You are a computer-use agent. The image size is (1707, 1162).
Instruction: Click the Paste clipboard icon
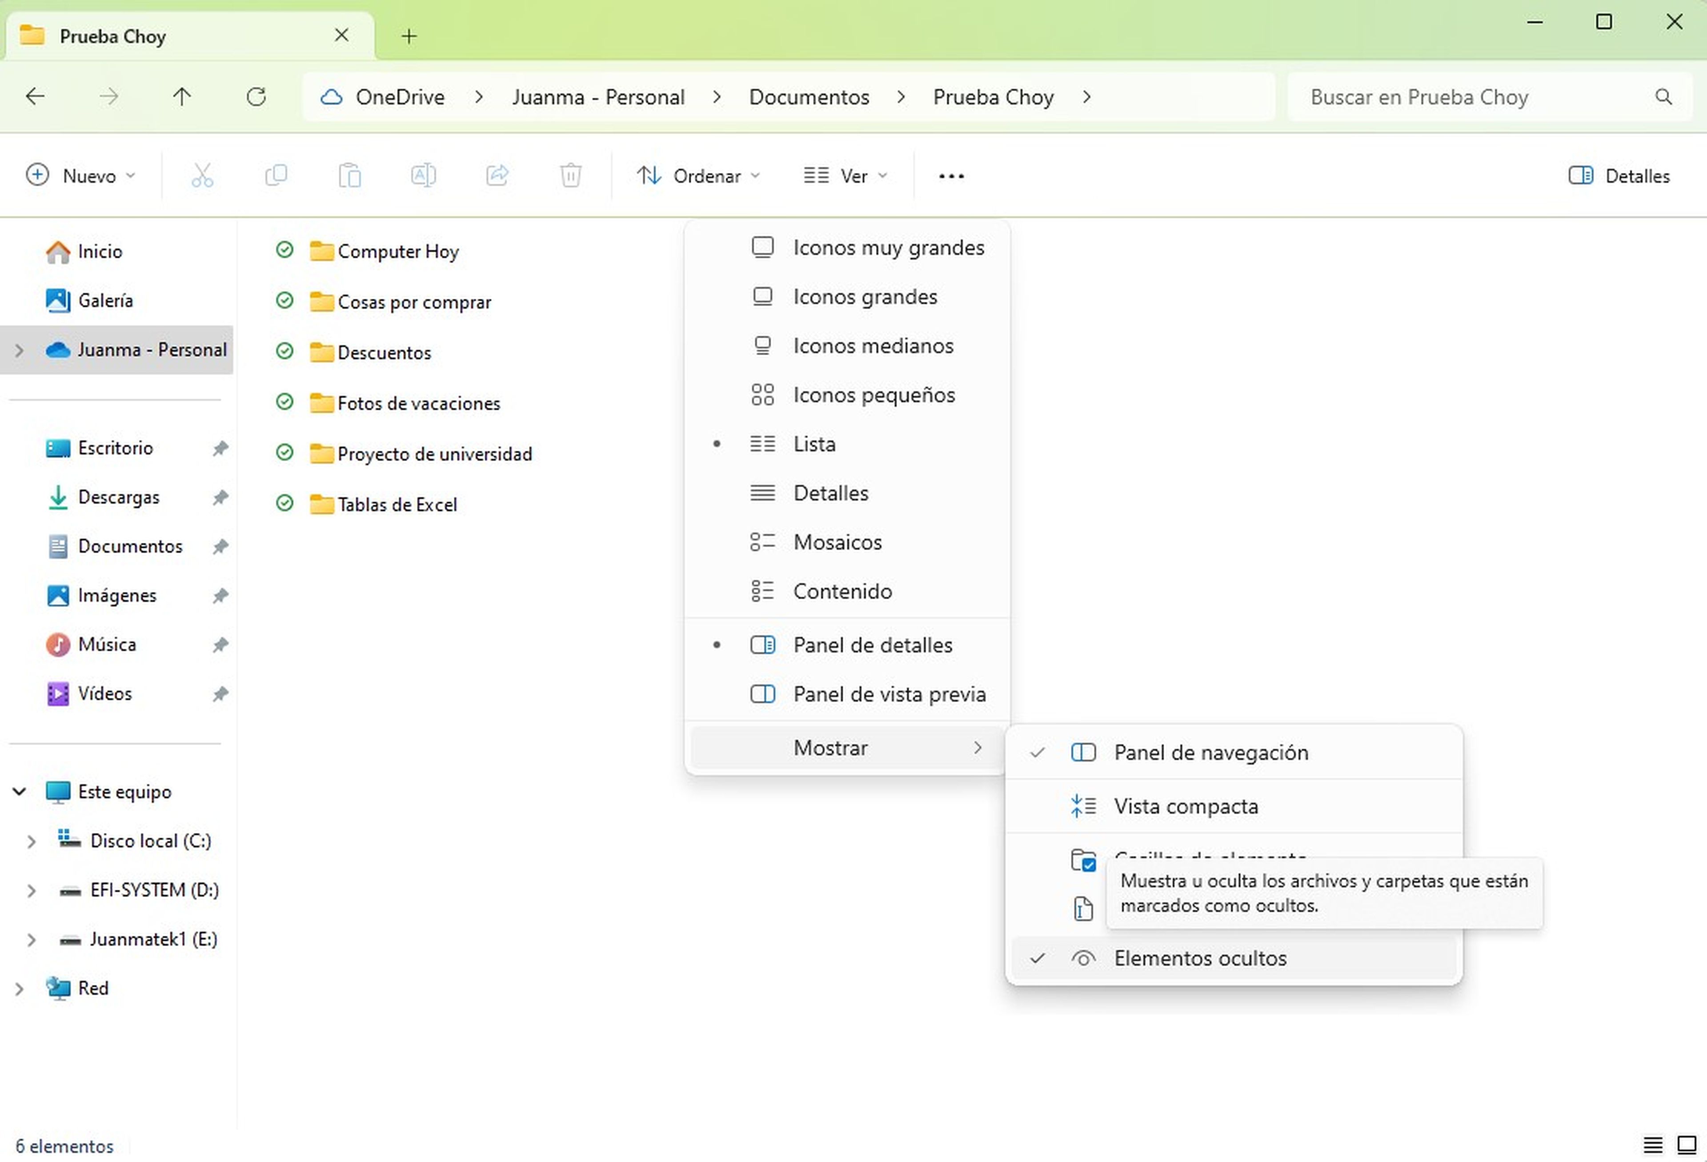pos(350,176)
